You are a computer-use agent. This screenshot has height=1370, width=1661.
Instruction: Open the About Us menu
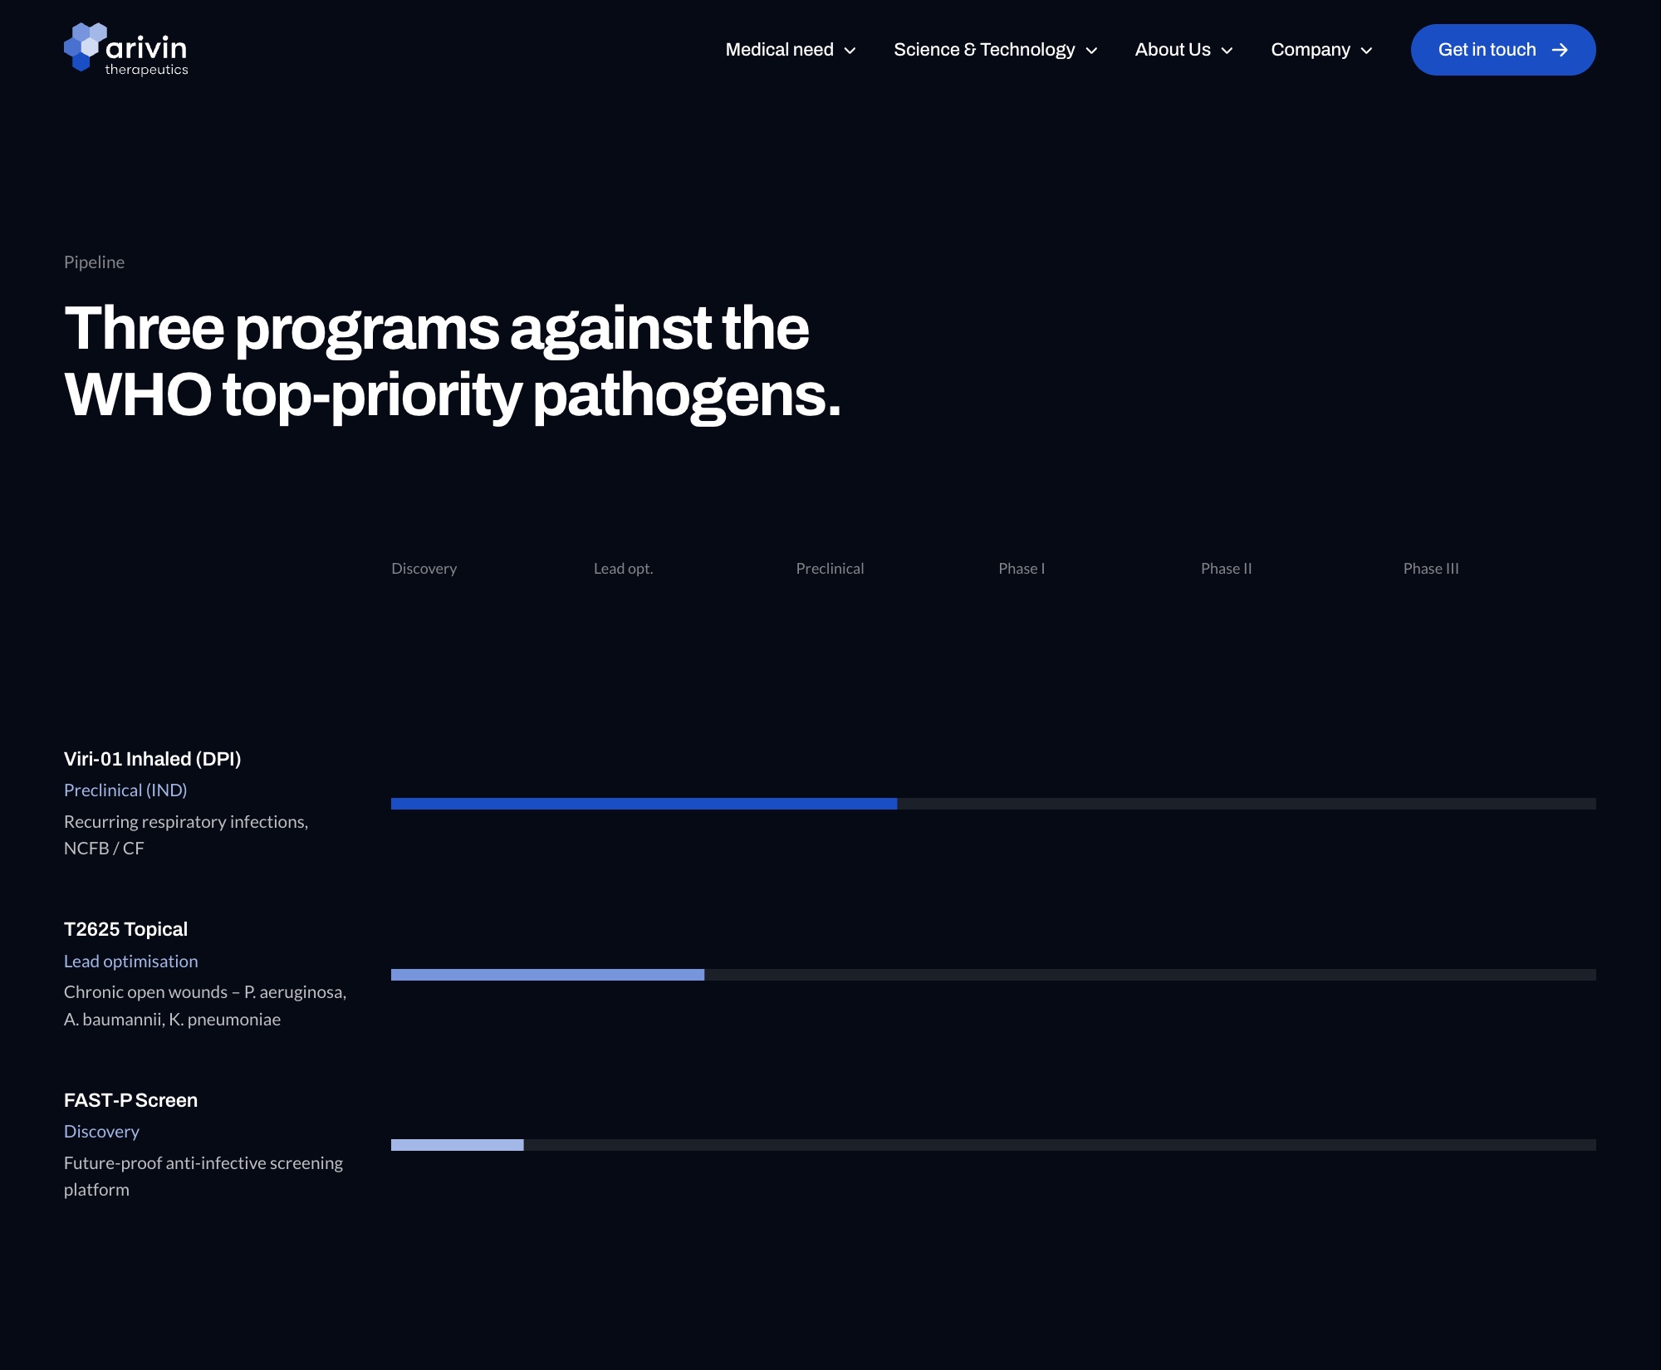(x=1183, y=50)
